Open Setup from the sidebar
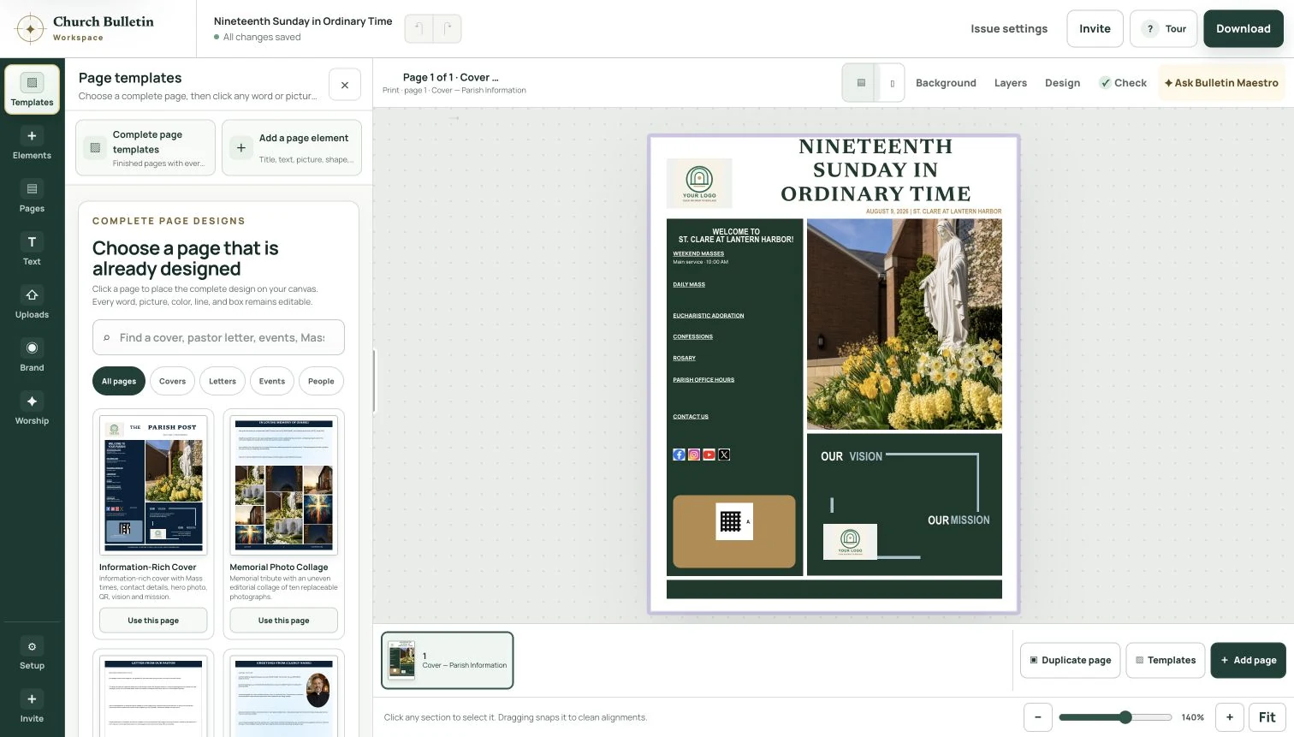The width and height of the screenshot is (1294, 737). point(32,654)
